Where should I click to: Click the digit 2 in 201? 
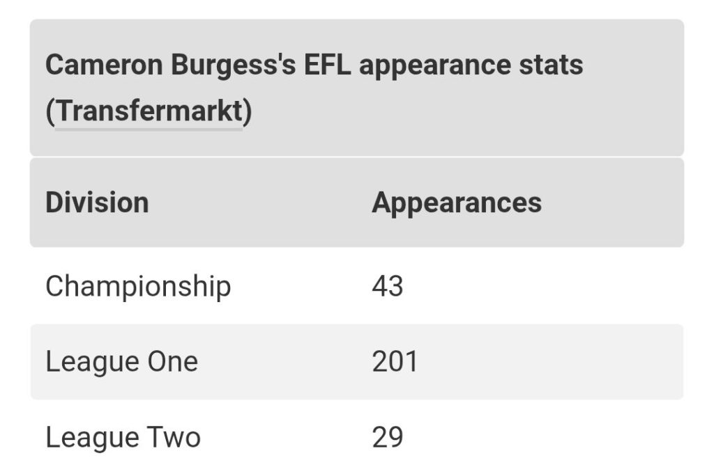[380, 362]
